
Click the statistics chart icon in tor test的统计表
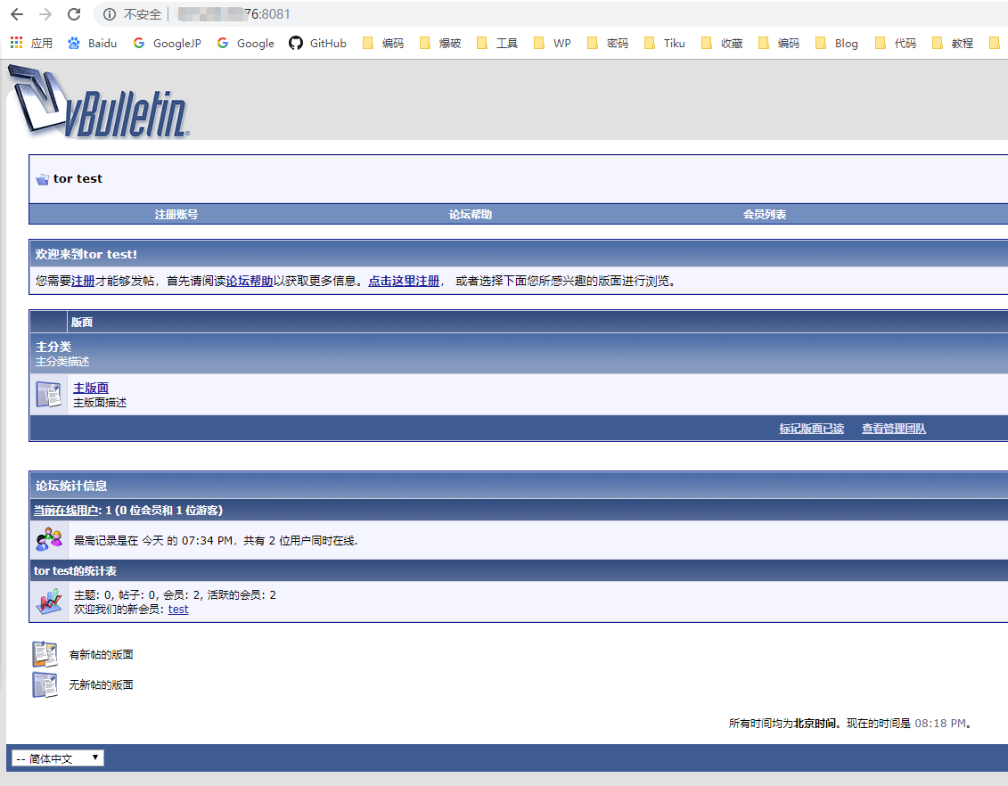tap(48, 601)
